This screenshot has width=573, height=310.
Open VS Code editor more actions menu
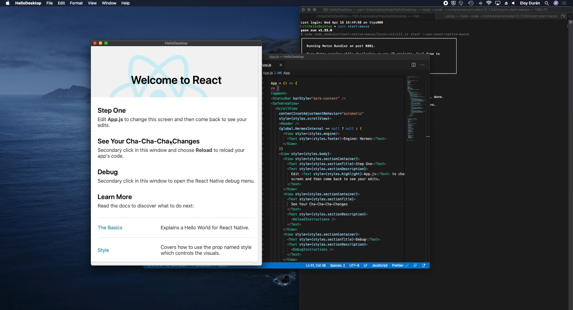point(423,65)
